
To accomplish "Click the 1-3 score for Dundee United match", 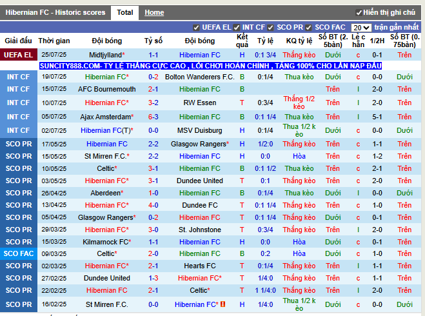I will (x=153, y=278).
